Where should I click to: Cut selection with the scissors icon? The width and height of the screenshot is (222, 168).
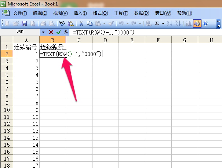81,23
